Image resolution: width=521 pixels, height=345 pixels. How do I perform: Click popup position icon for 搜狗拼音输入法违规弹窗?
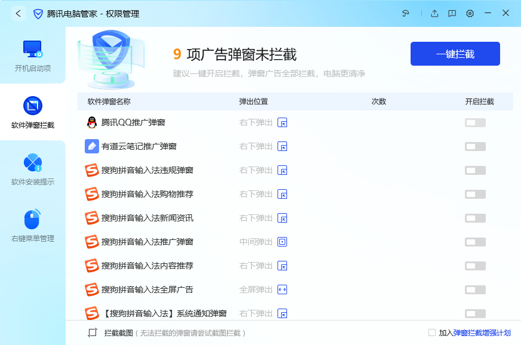coord(282,171)
